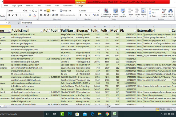Open the Data ribbon tab
The image size is (176, 117).
pyautogui.click(x=39, y=6)
